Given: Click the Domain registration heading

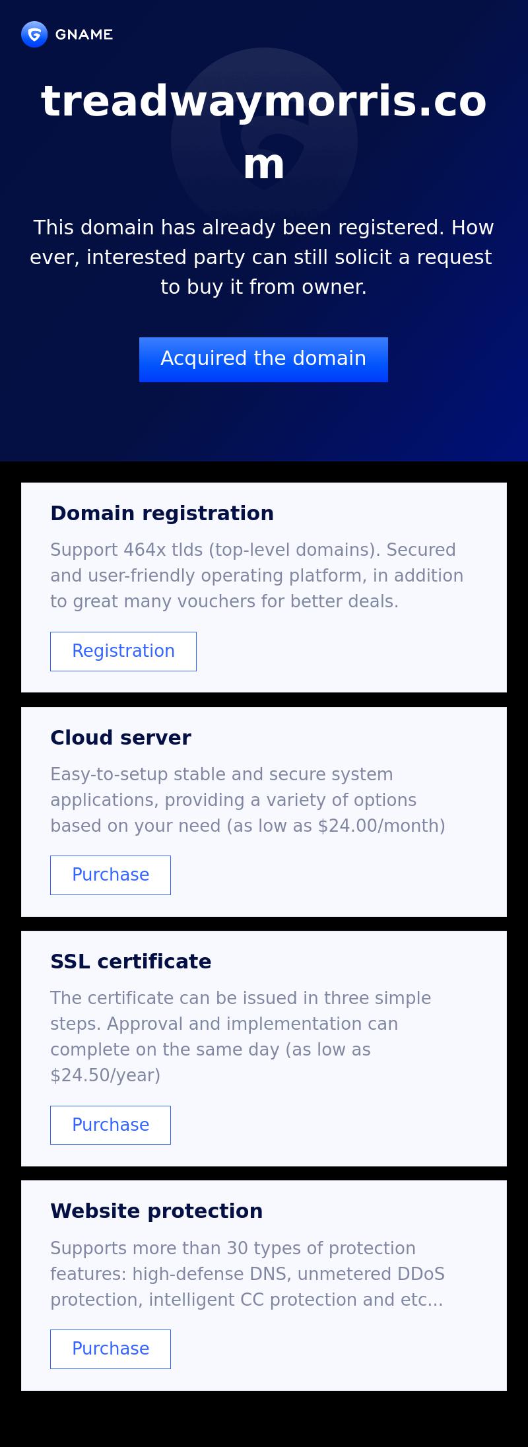Looking at the screenshot, I should (x=162, y=513).
